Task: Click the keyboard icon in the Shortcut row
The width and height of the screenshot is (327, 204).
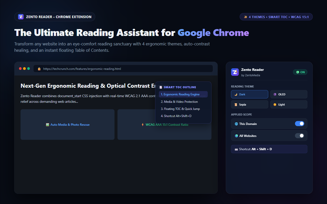Action: pos(236,149)
